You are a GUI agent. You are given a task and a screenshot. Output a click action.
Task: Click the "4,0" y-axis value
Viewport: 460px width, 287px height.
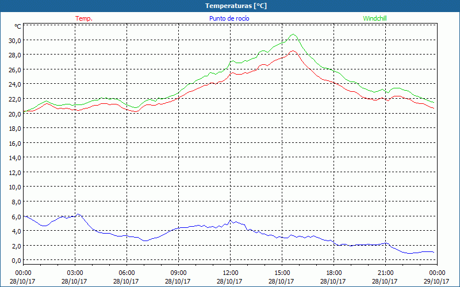[x=17, y=231]
